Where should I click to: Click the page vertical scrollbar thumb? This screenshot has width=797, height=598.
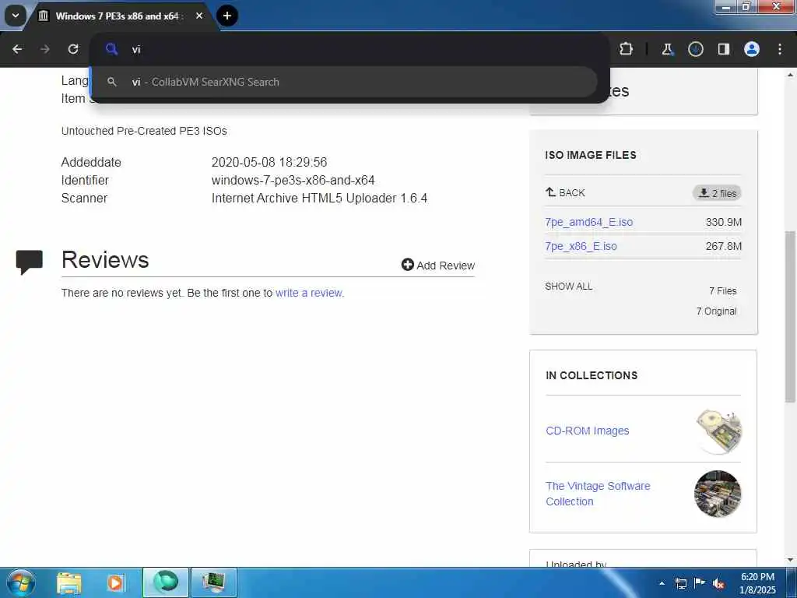point(791,316)
